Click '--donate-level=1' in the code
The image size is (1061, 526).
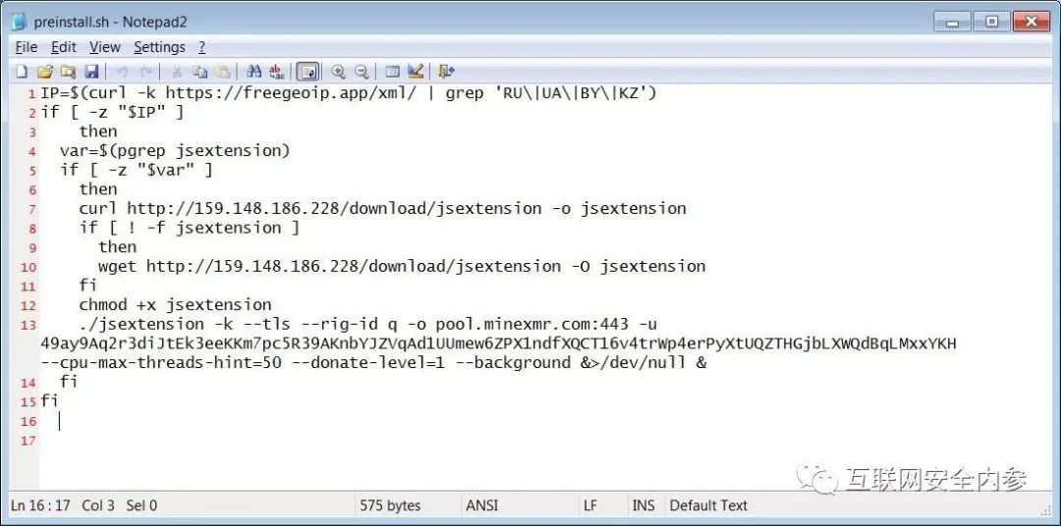(368, 362)
